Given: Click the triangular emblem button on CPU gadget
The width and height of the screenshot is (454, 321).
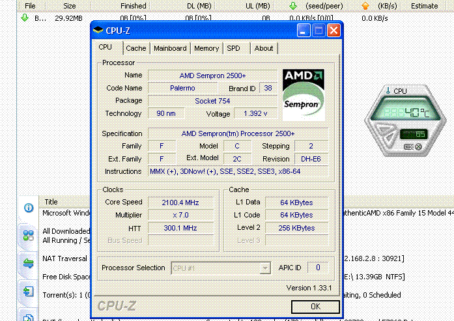Looking at the screenshot, I should pyautogui.click(x=386, y=135).
